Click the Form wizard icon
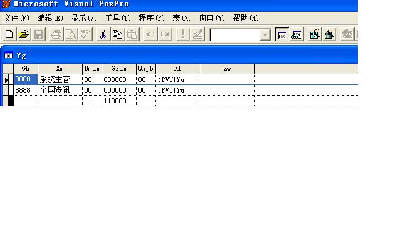The image size is (401, 240). pyautogui.click(x=315, y=34)
